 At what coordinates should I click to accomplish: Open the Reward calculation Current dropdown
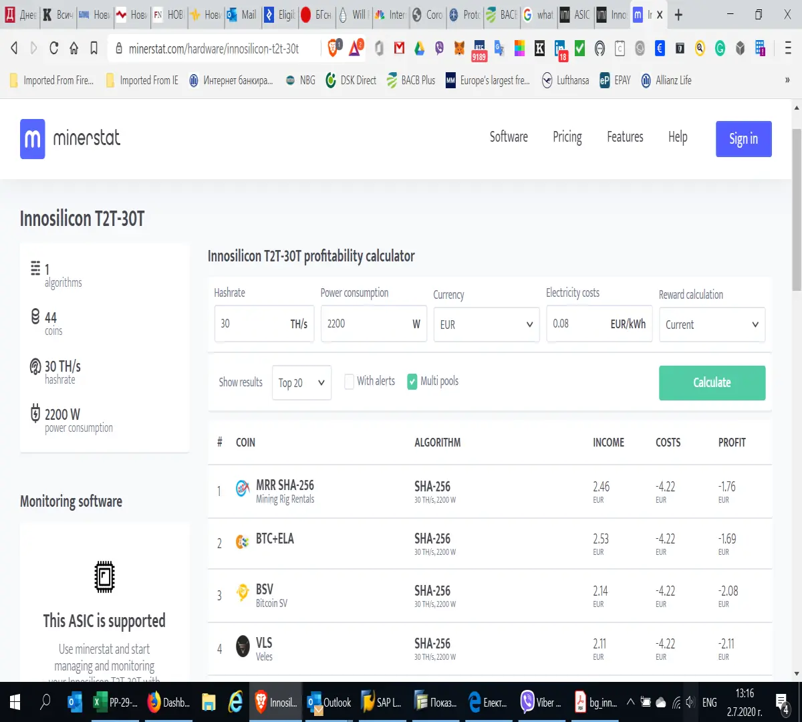pyautogui.click(x=712, y=325)
